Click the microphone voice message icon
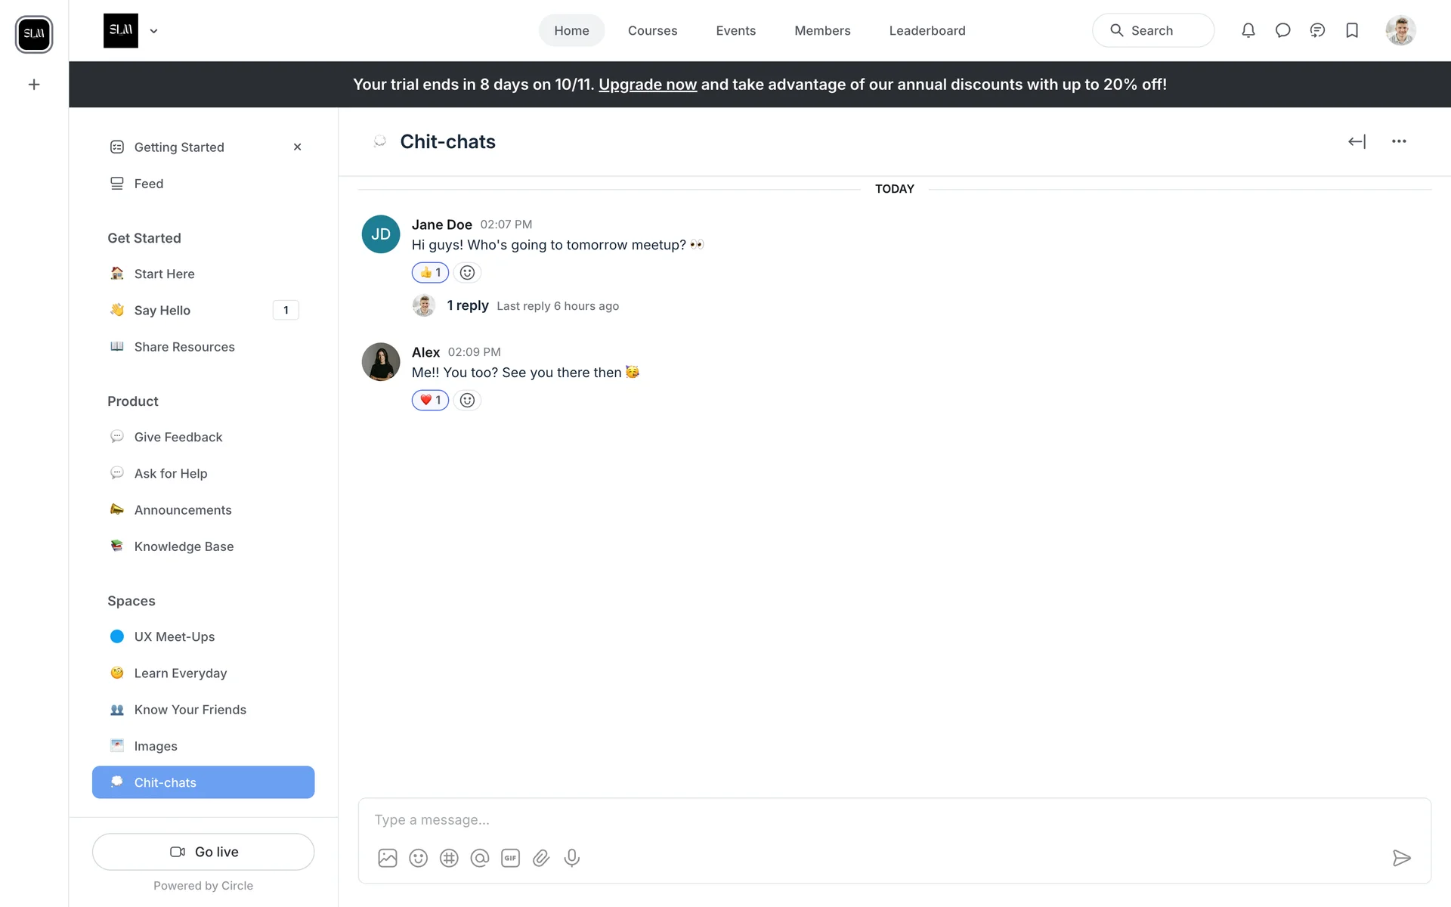The width and height of the screenshot is (1451, 907). point(572,858)
